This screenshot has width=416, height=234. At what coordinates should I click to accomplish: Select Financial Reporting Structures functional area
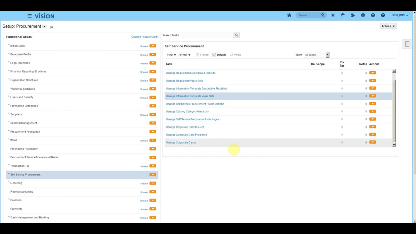(28, 71)
